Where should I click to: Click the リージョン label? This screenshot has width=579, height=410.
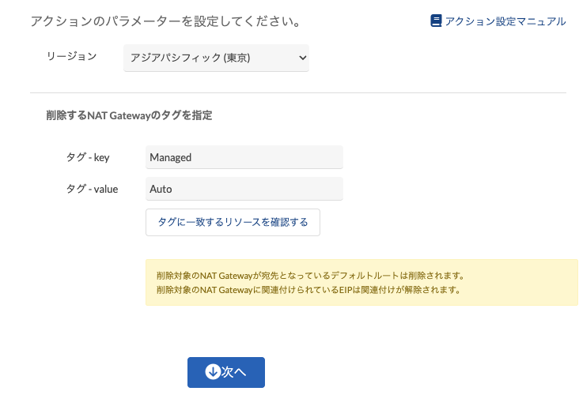pyautogui.click(x=71, y=56)
